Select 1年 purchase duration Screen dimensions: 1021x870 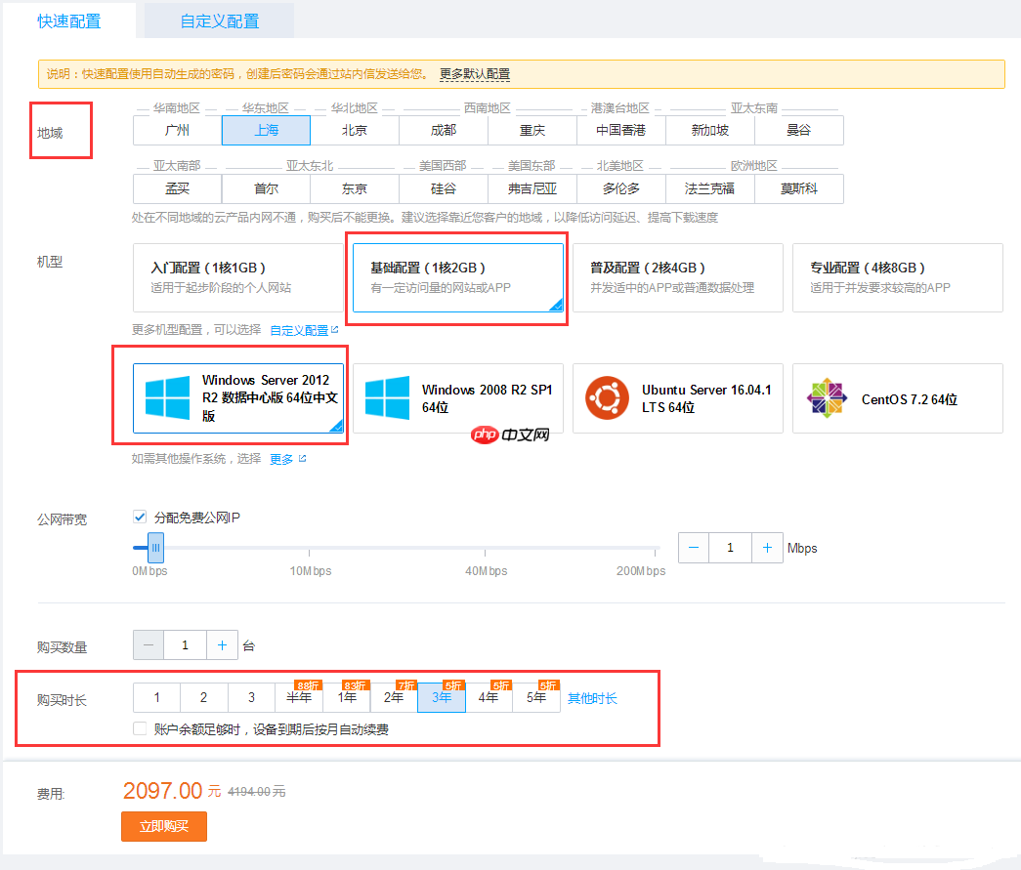pyautogui.click(x=347, y=697)
